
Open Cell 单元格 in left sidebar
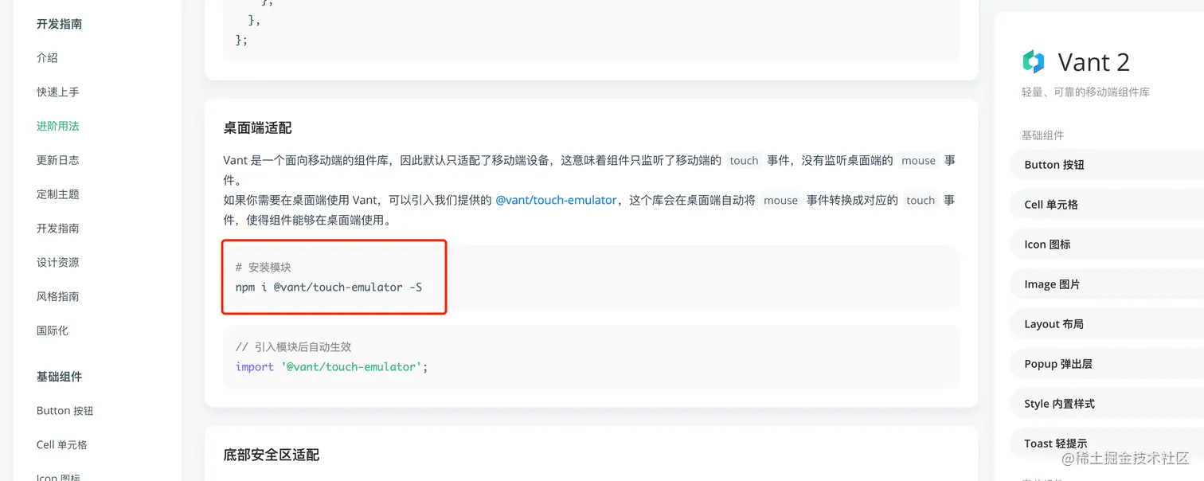click(x=62, y=445)
